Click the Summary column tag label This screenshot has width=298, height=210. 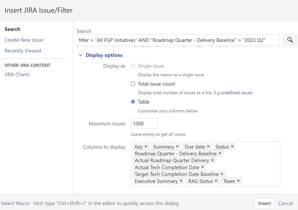click(x=164, y=147)
